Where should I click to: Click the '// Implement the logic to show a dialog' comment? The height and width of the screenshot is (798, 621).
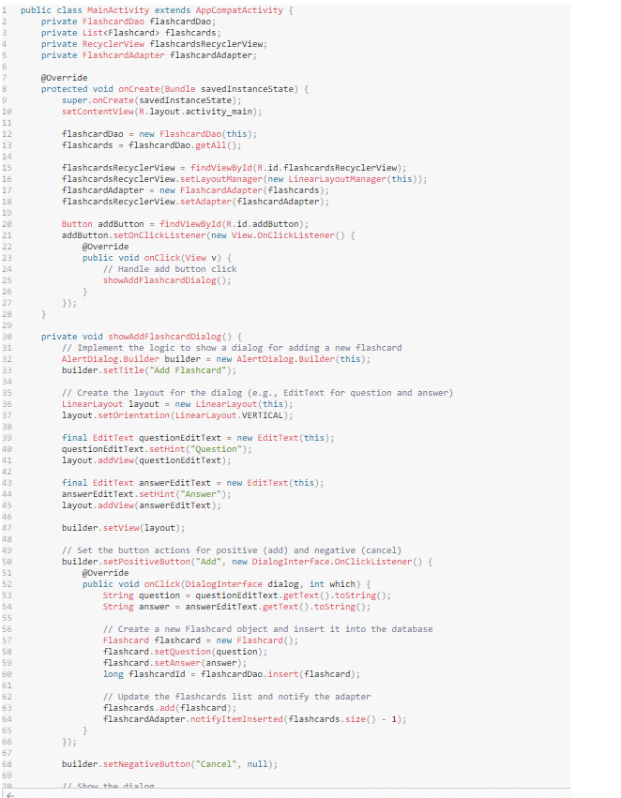232,348
